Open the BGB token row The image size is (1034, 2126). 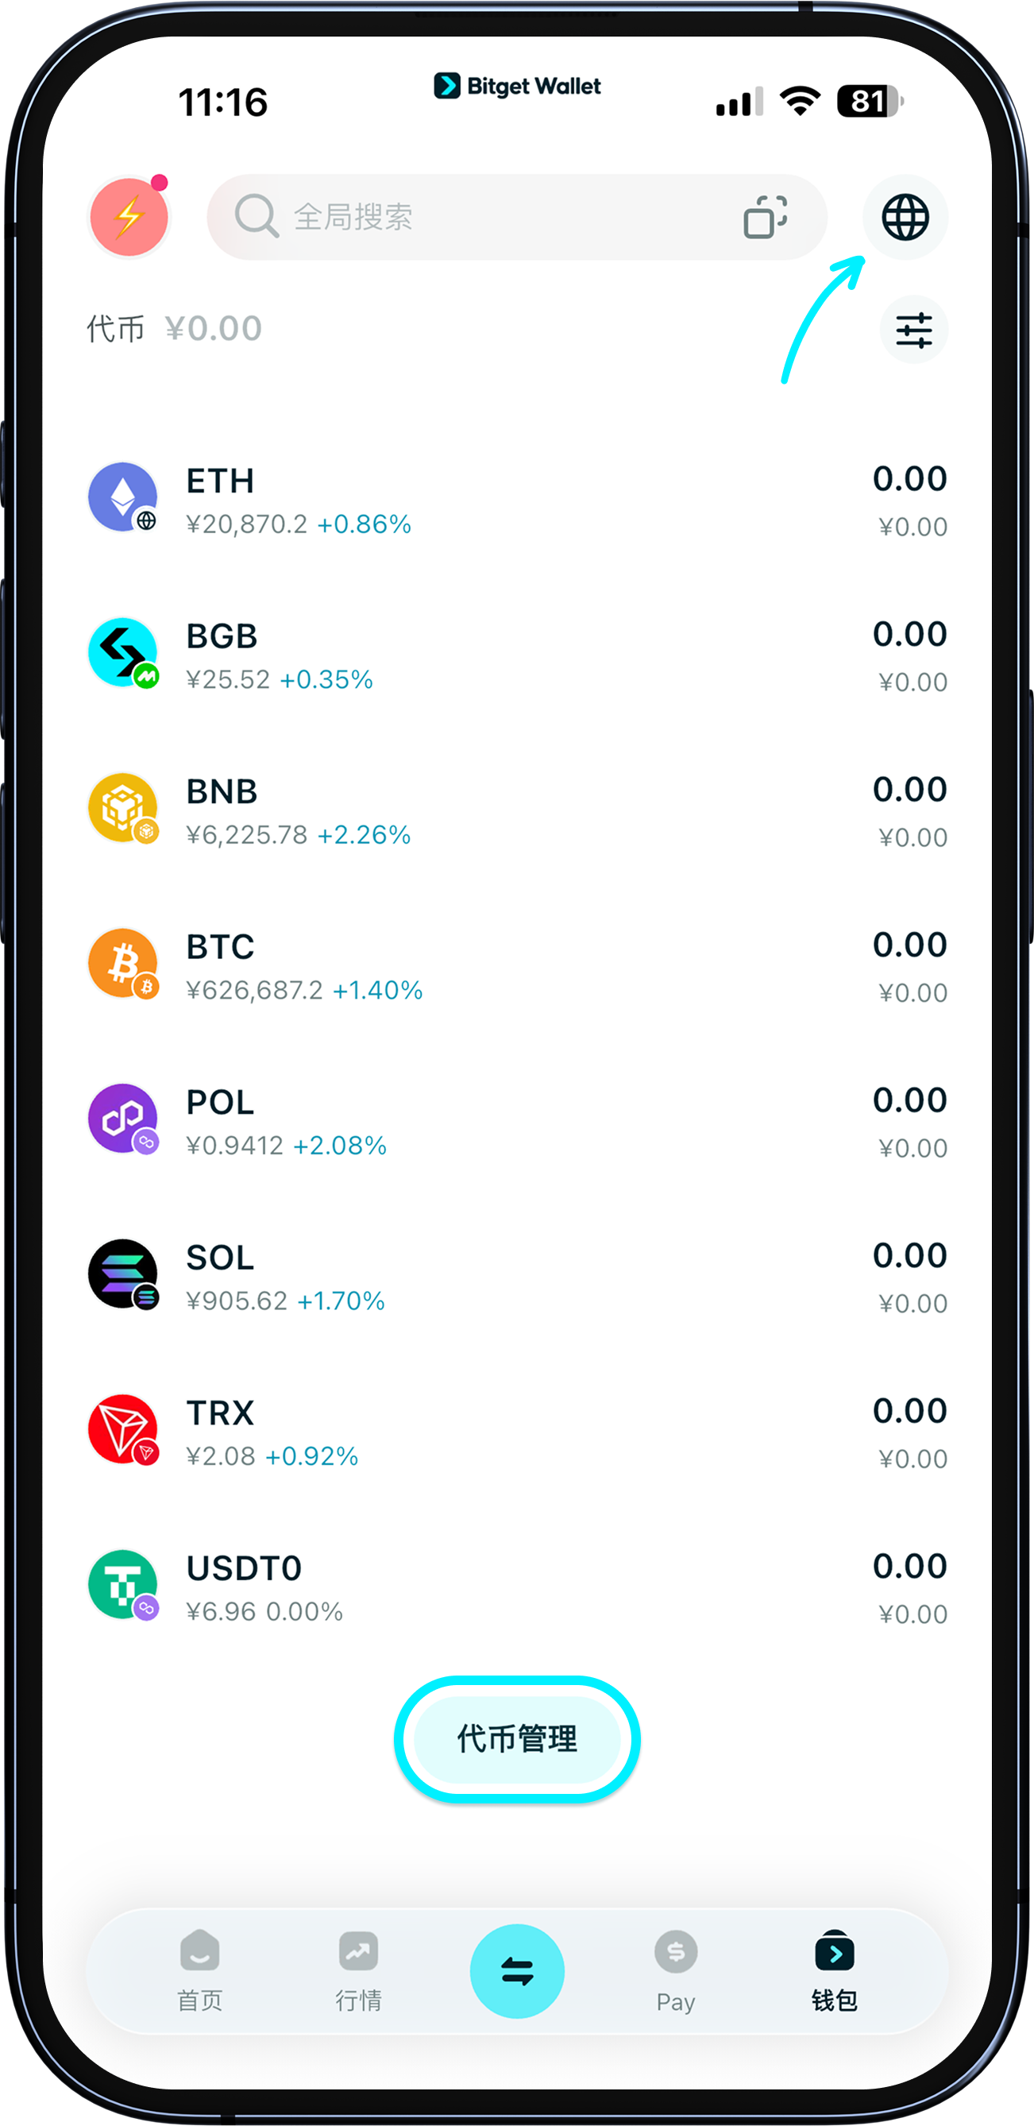[516, 655]
